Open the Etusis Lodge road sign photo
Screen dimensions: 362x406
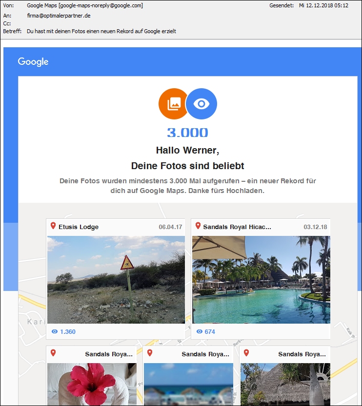point(116,280)
